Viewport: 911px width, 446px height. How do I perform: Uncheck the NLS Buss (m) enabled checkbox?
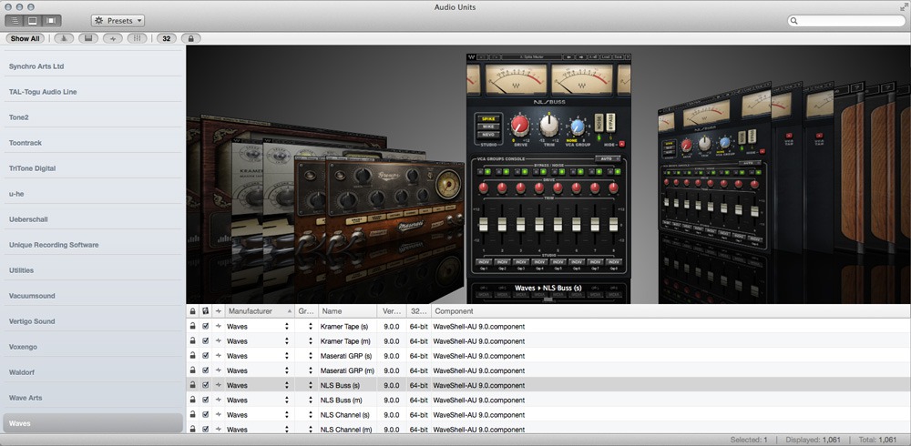pyautogui.click(x=205, y=400)
